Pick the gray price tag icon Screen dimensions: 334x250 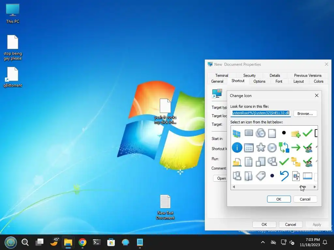(x=261, y=176)
